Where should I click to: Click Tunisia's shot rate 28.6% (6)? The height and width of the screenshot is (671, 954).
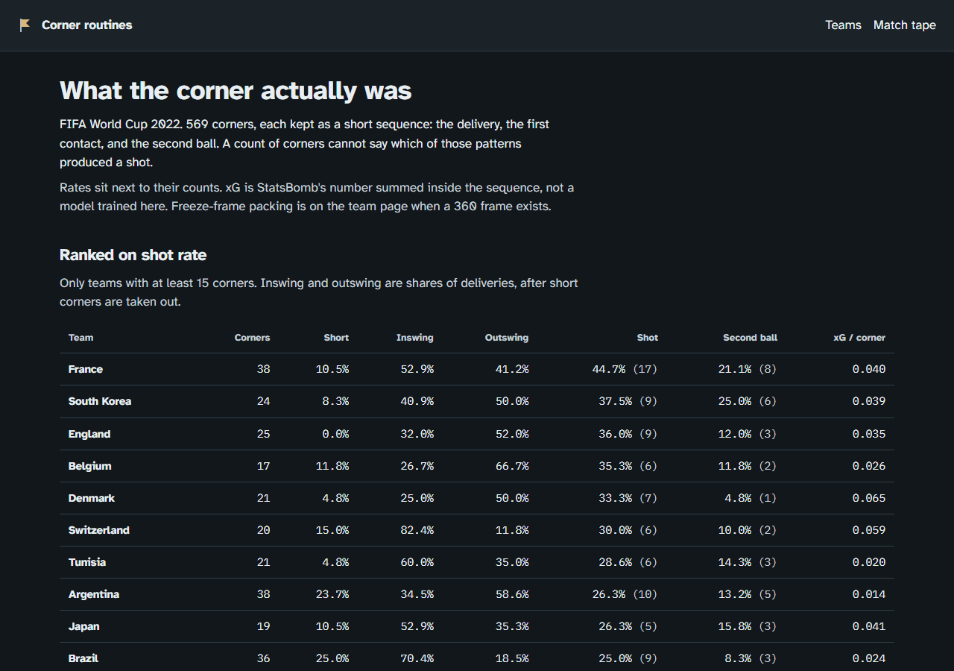pyautogui.click(x=628, y=562)
